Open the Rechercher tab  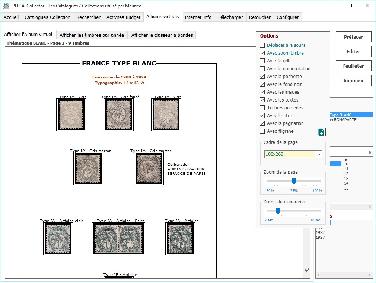[x=88, y=17]
